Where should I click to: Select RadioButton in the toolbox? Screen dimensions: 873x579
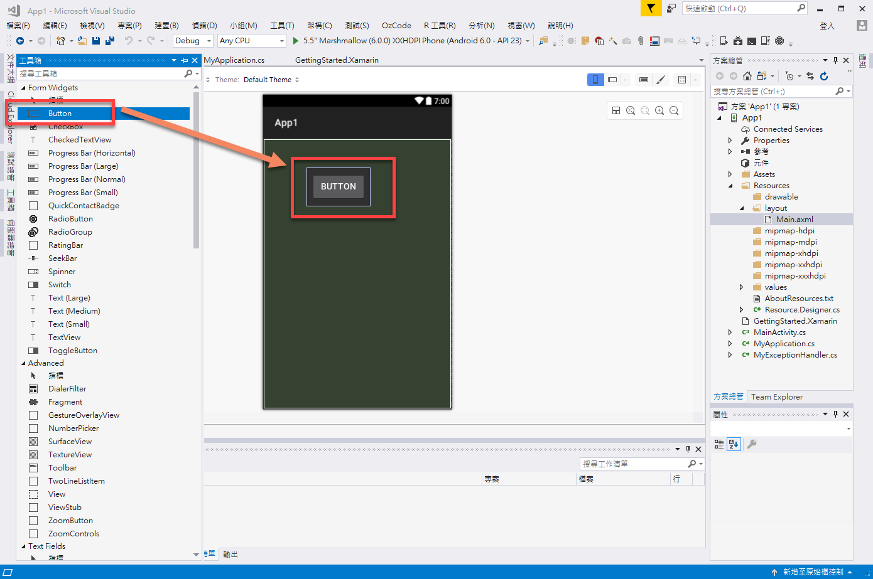coord(70,219)
